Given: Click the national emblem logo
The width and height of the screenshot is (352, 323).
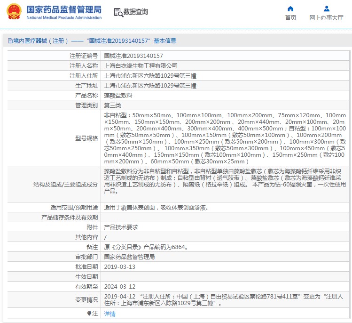Looking at the screenshot, I should [14, 11].
